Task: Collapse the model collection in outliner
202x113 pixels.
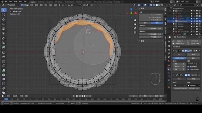Action: [171, 11]
